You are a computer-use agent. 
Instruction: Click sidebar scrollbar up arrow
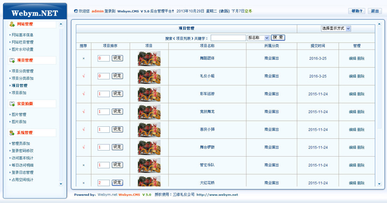click(61, 24)
